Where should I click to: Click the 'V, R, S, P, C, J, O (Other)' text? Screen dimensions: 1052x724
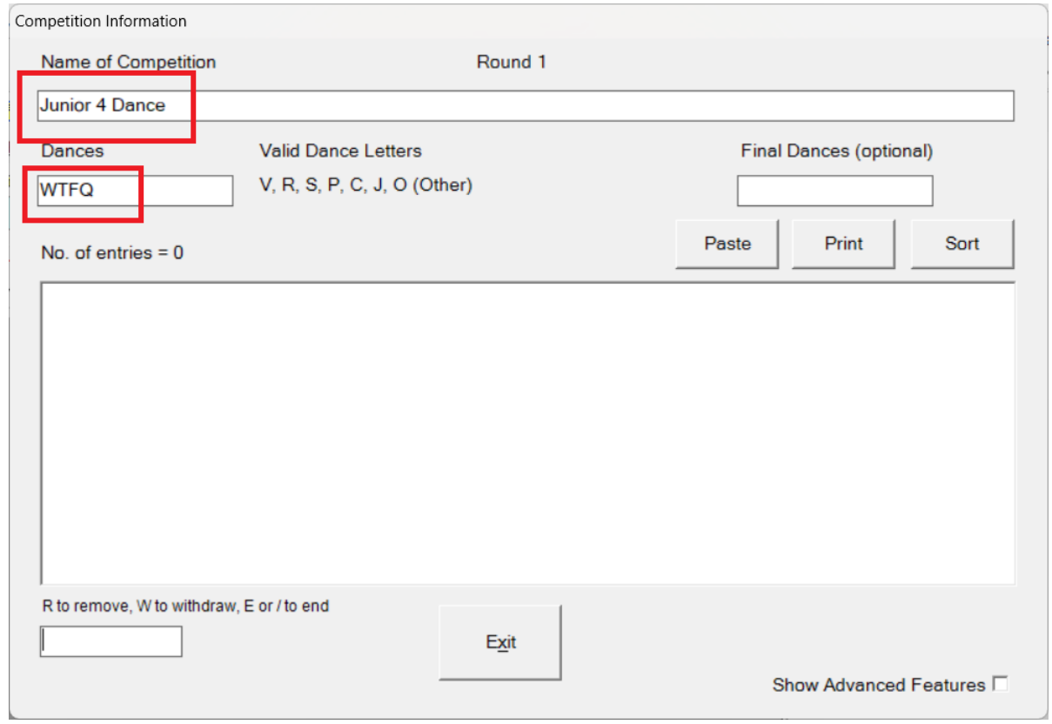pyautogui.click(x=365, y=185)
